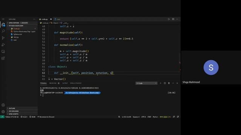Expand the Open Editors section
Image resolution: width=241 pixels, height=135 pixels.
coord(22,23)
